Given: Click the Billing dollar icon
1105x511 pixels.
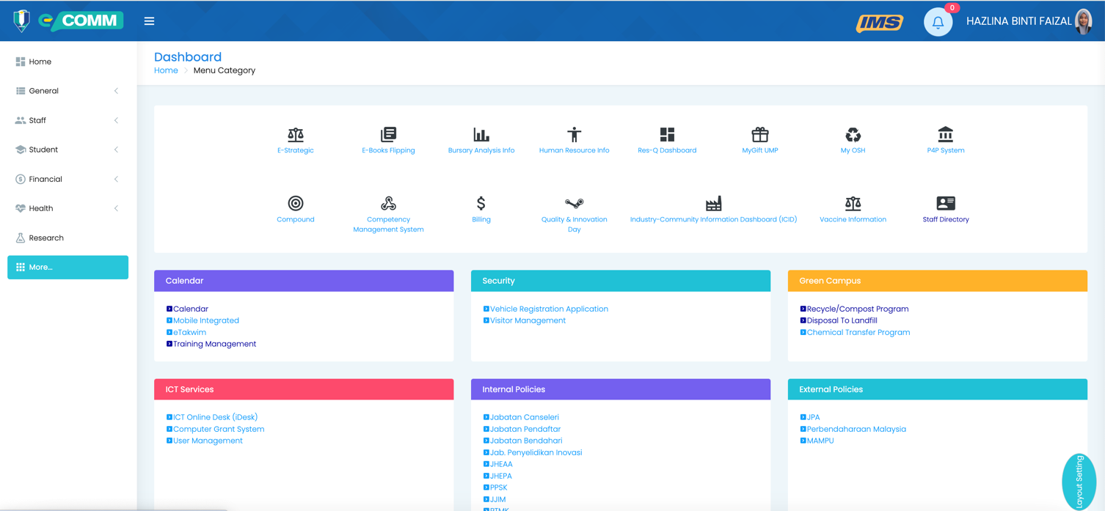Looking at the screenshot, I should [481, 204].
